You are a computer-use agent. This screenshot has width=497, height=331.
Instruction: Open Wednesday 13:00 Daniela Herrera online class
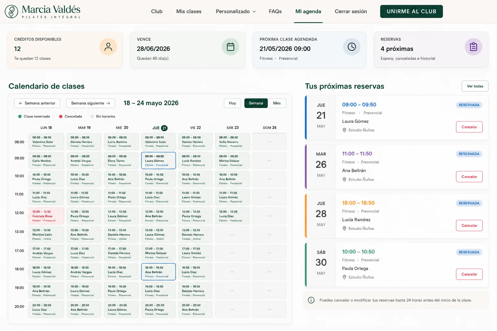(121, 234)
